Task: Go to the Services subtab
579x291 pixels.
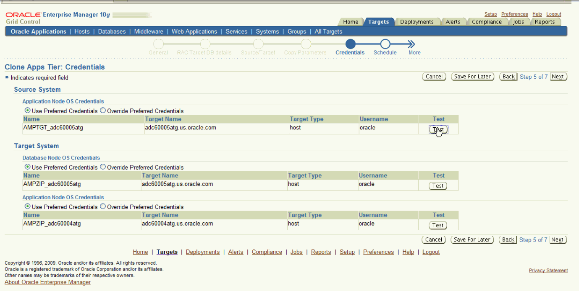Action: pyautogui.click(x=236, y=31)
